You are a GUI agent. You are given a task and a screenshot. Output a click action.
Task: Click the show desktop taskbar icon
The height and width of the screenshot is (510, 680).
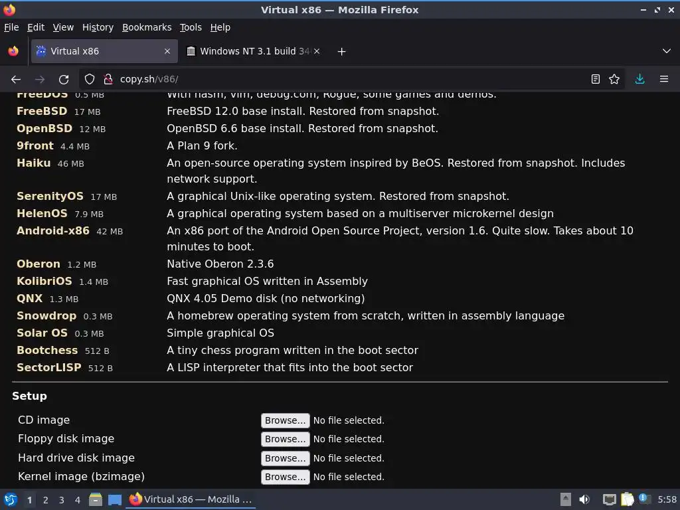pos(114,499)
